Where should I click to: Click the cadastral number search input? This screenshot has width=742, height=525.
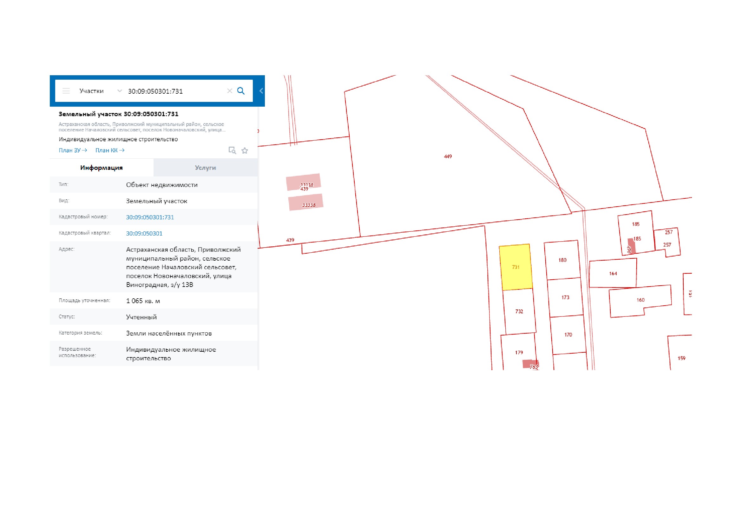pyautogui.click(x=174, y=91)
